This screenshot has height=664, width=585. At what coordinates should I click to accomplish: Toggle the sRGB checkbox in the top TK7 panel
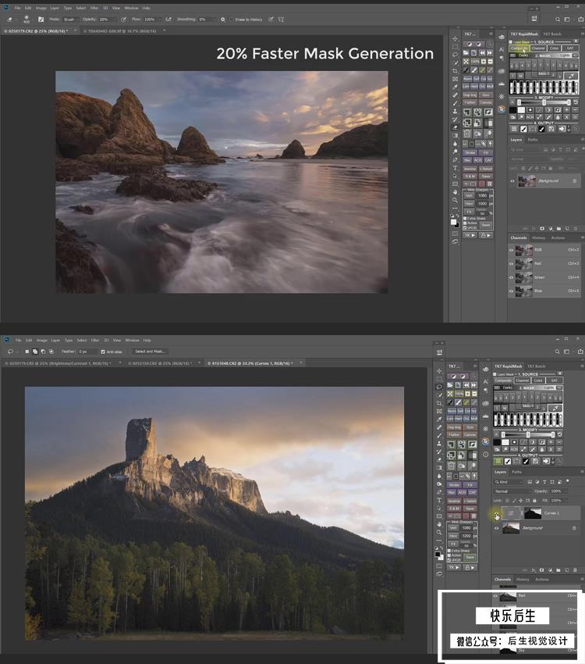(x=465, y=228)
